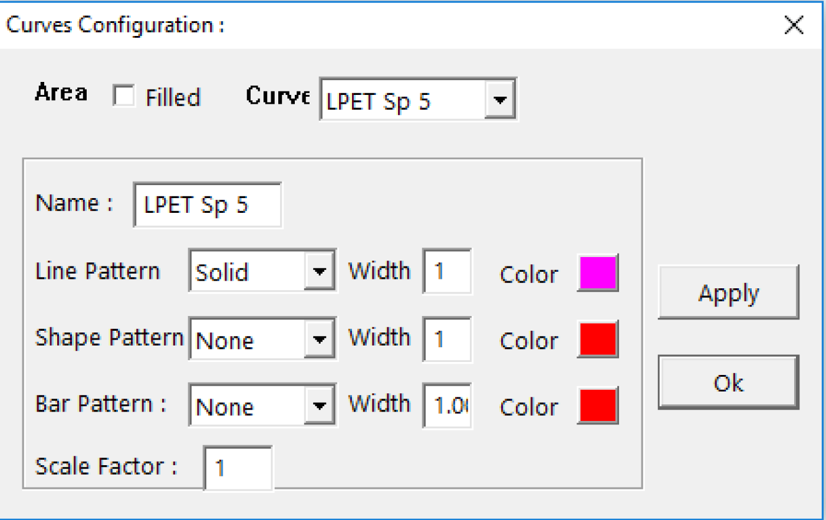Expand the Bar Pattern dropdown
The width and height of the screenshot is (826, 520).
click(319, 406)
